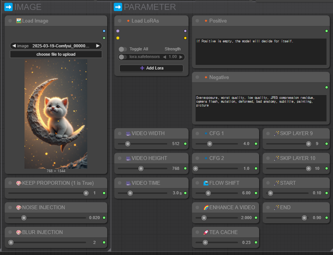The height and width of the screenshot is (255, 333).
Task: Click the END node wand icon
Action: 276,208
